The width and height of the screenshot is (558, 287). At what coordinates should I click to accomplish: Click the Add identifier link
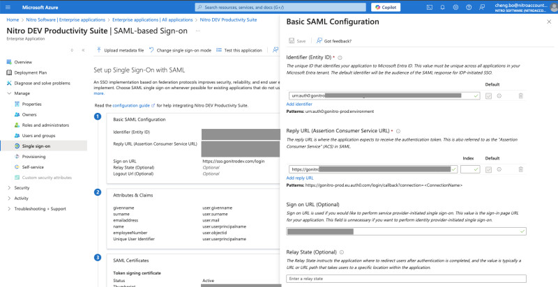pos(299,104)
